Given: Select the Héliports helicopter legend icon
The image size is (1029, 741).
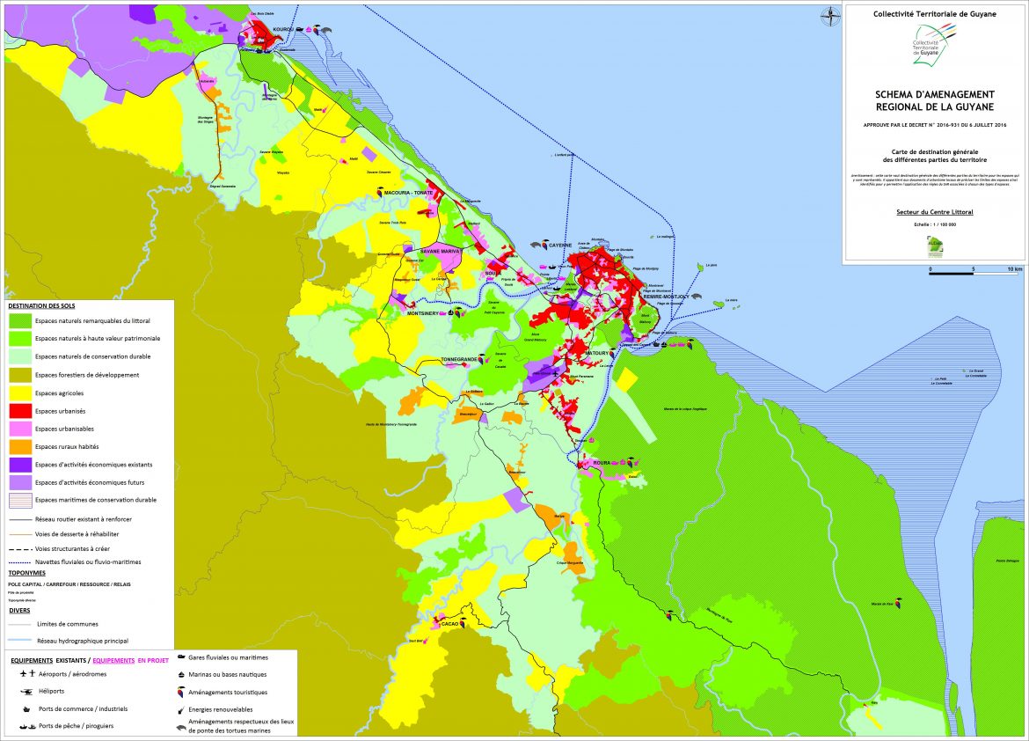Looking at the screenshot, I should [27, 691].
